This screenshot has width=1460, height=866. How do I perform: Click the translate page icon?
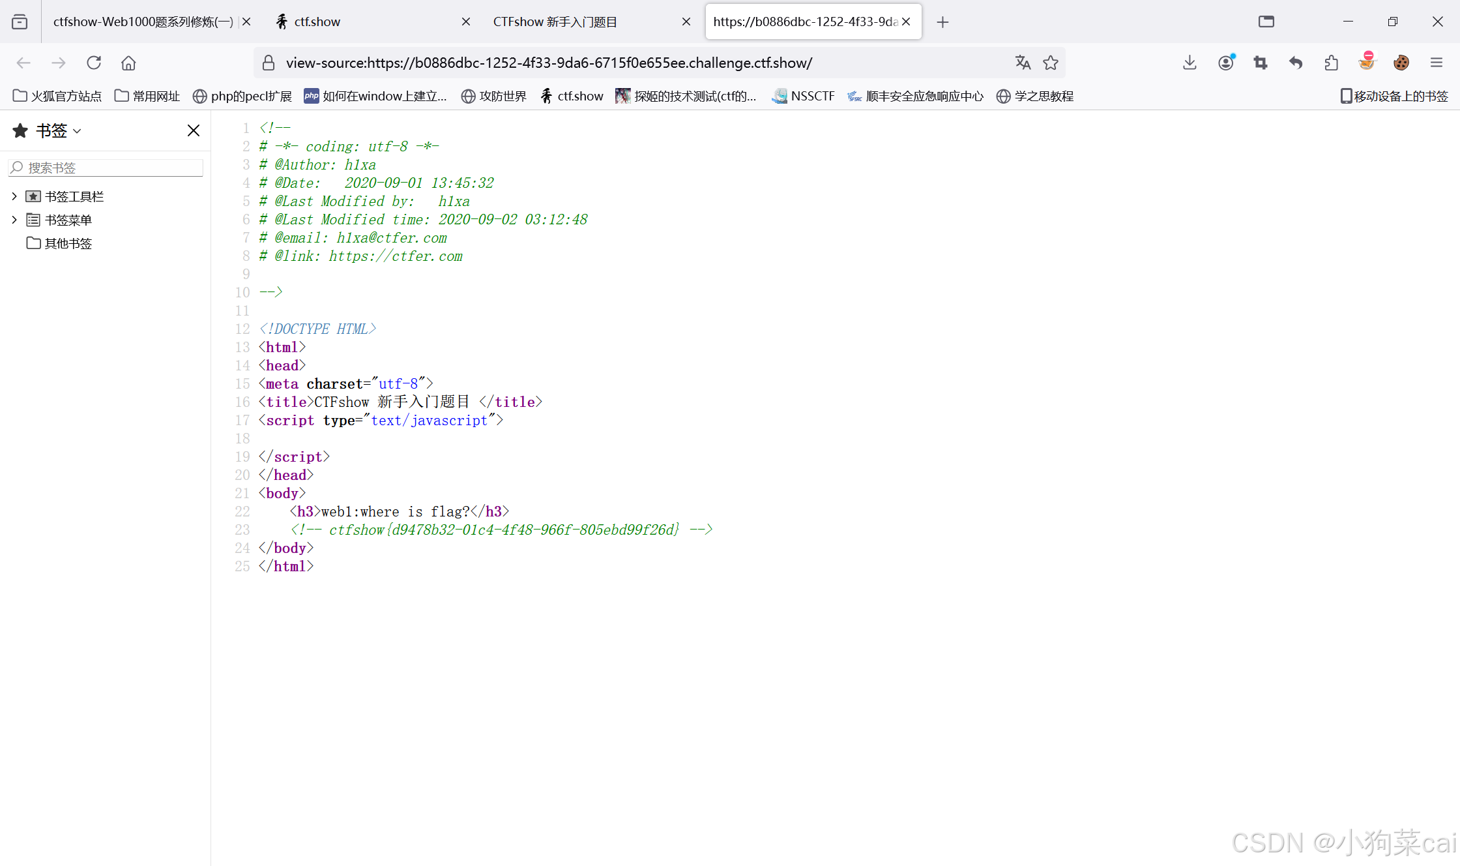coord(1023,63)
